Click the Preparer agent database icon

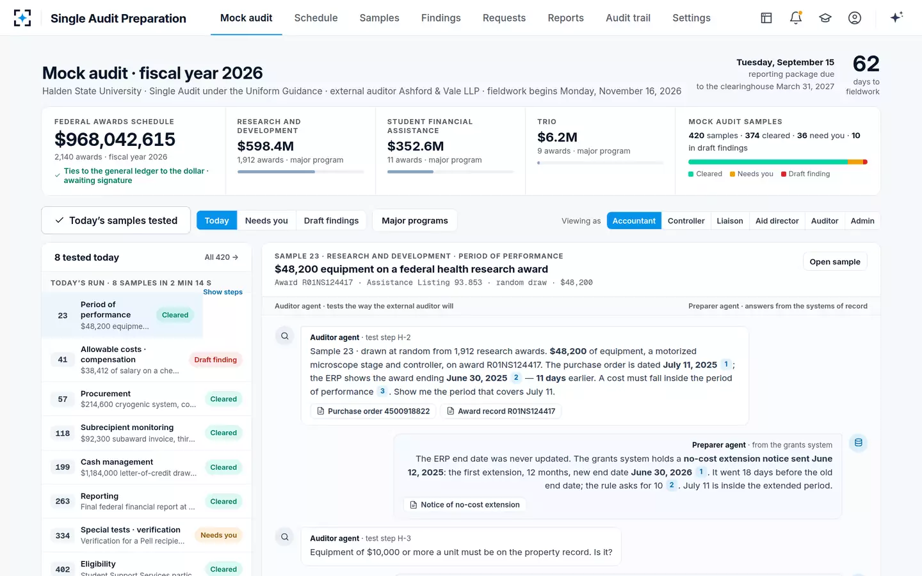click(x=859, y=443)
